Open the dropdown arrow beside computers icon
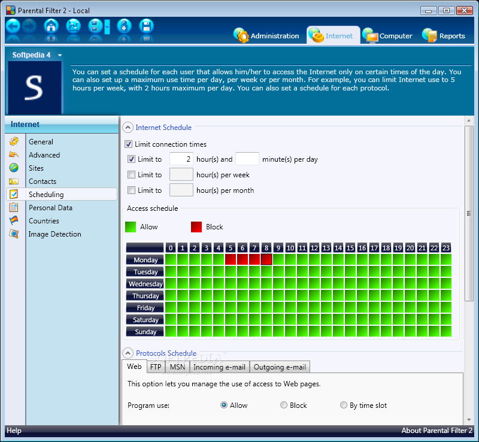Image resolution: width=479 pixels, height=442 pixels. point(107,26)
